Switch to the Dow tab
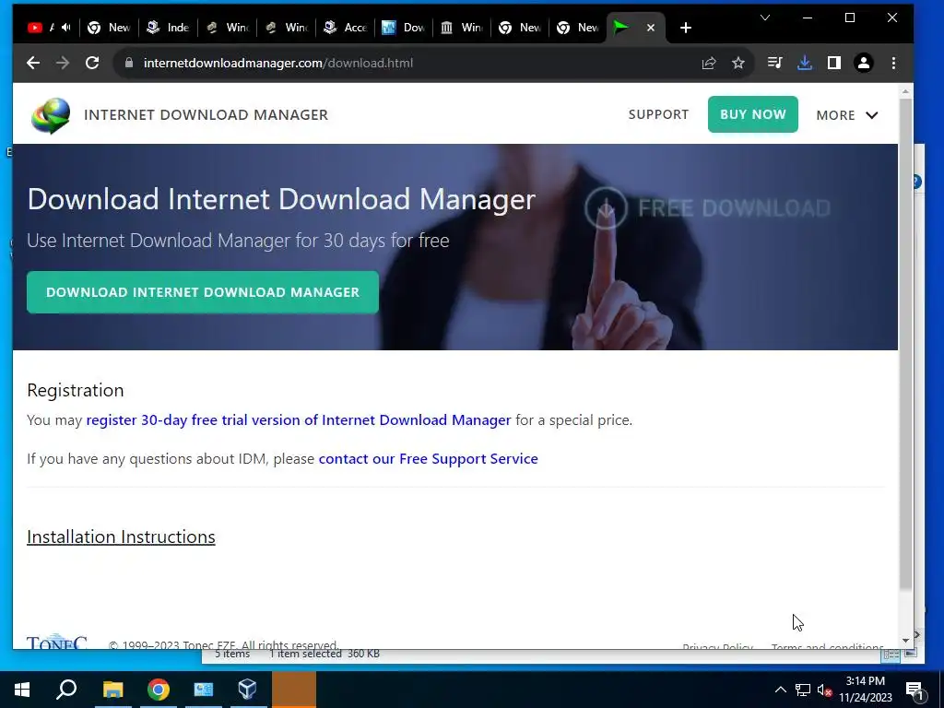This screenshot has height=708, width=944. coord(404,28)
